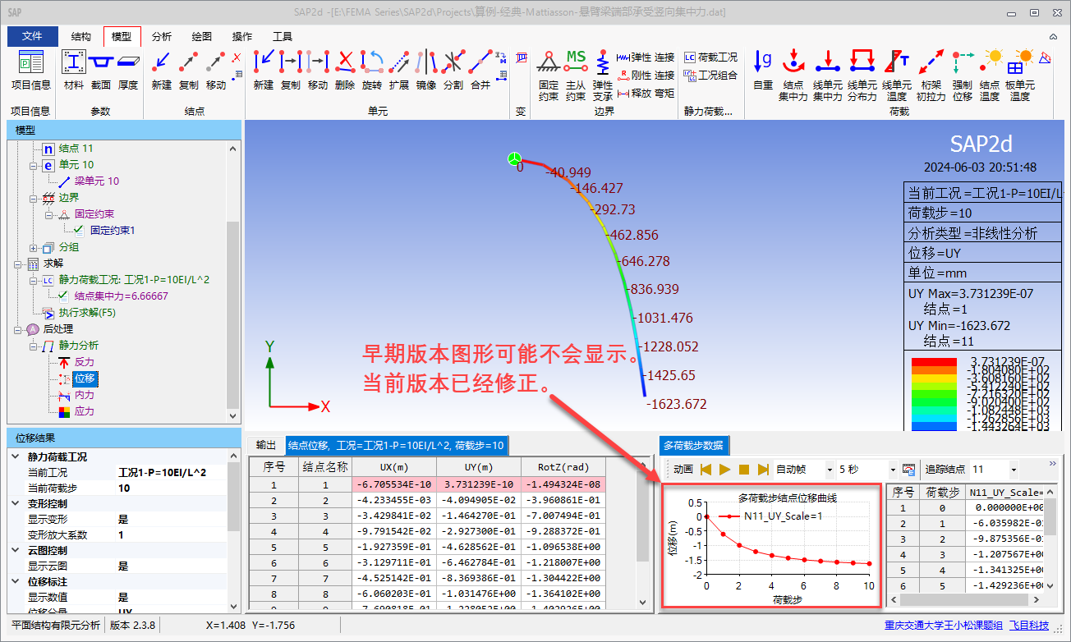Open the 飞目科技 link
The image size is (1071, 642).
tap(1029, 626)
